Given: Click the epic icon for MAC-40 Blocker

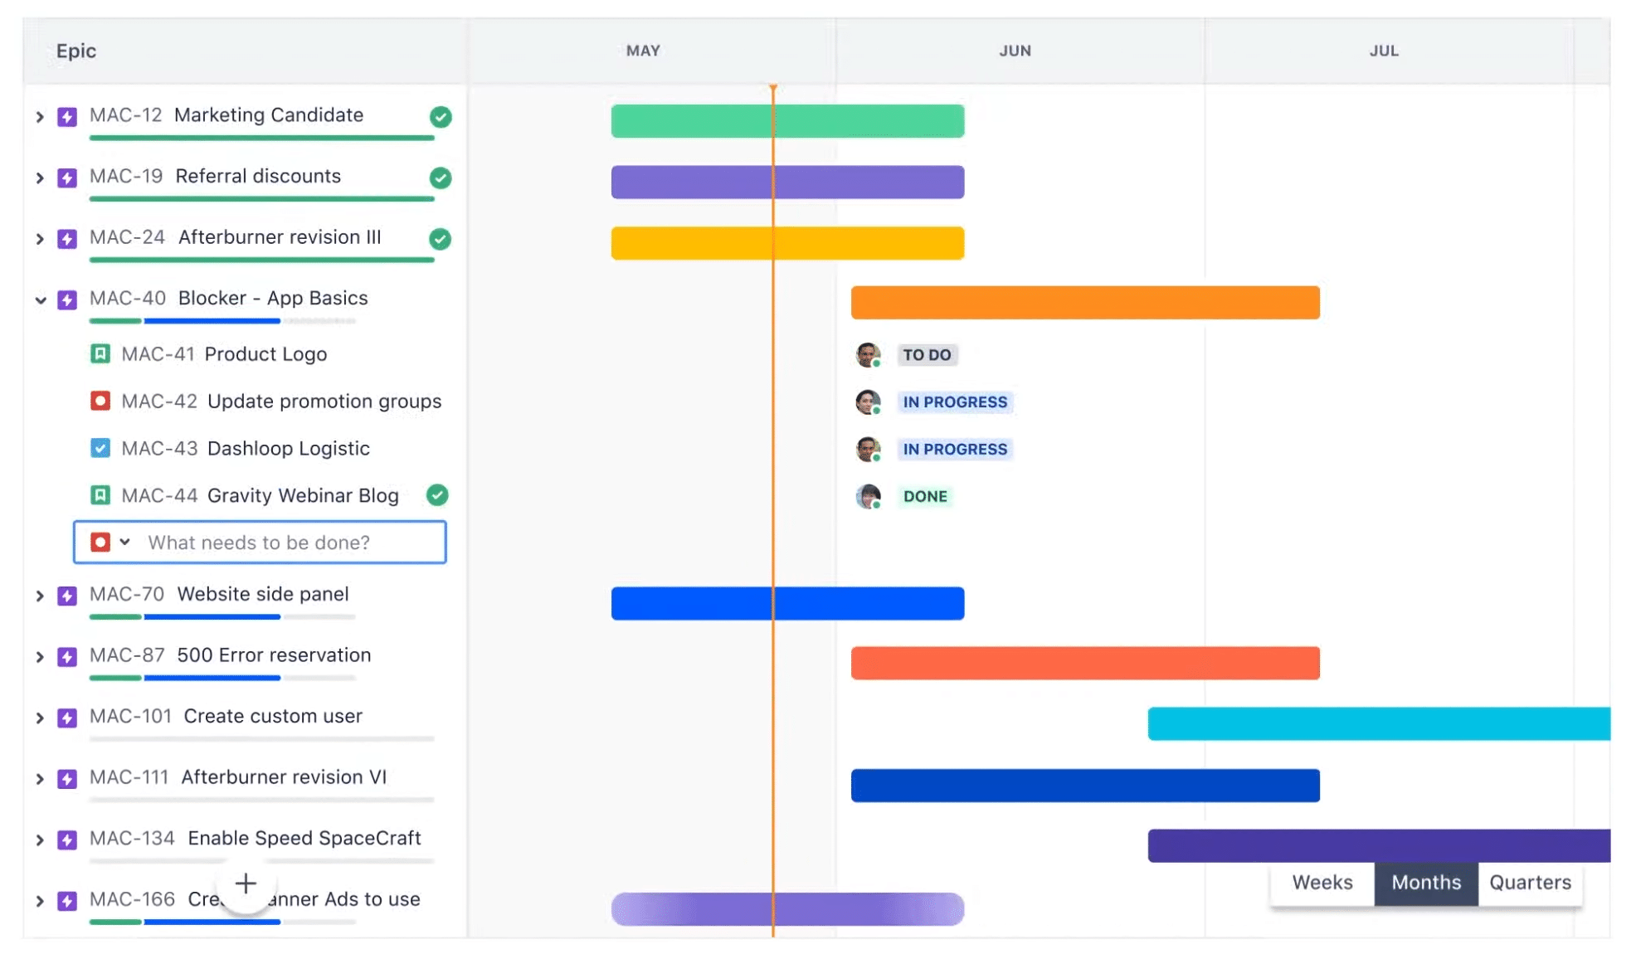Looking at the screenshot, I should pyautogui.click(x=67, y=299).
